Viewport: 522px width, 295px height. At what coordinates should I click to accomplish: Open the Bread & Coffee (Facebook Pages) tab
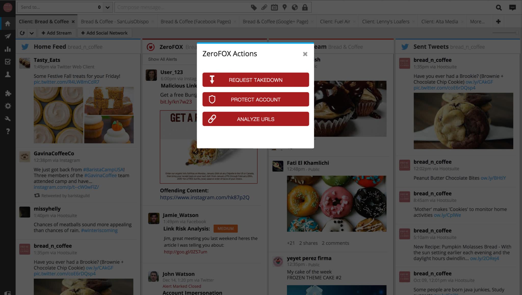[195, 21]
